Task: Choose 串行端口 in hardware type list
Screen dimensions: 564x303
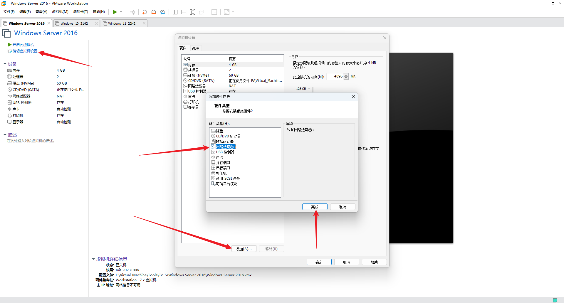Action: pyautogui.click(x=221, y=168)
